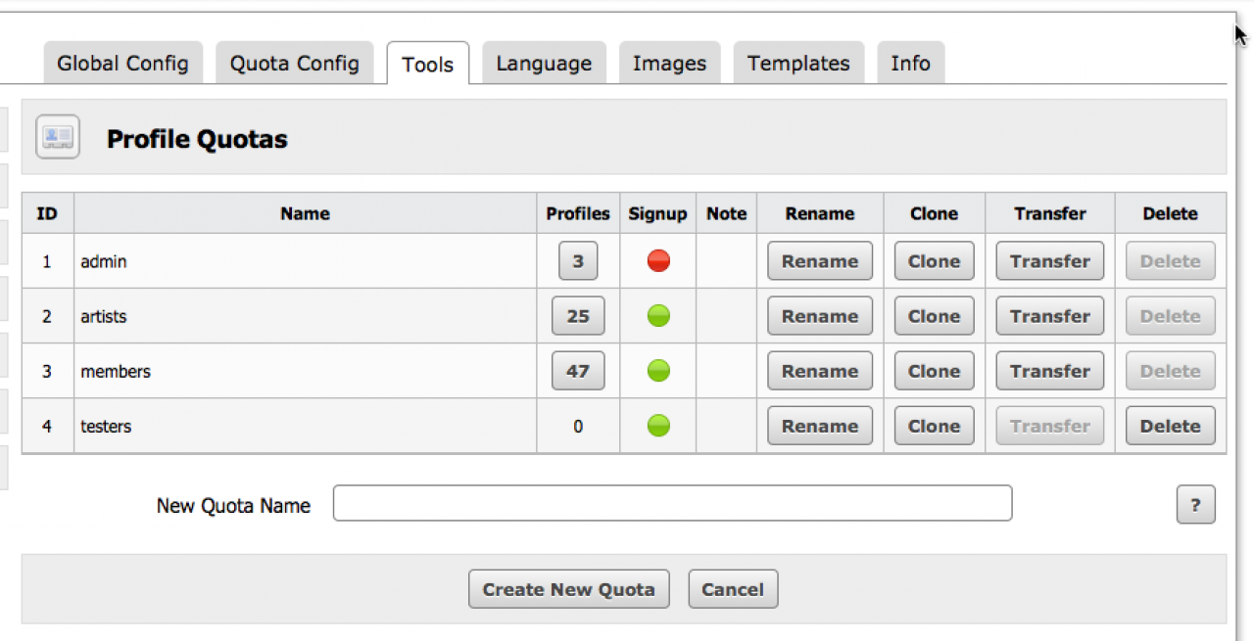Open the Language tab

[x=544, y=64]
